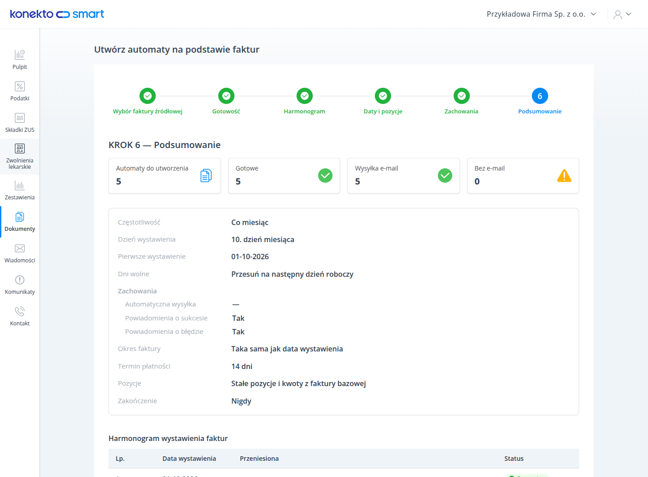This screenshot has height=477, width=648.
Task: Click the Przeniesiona column header
Action: 259,459
